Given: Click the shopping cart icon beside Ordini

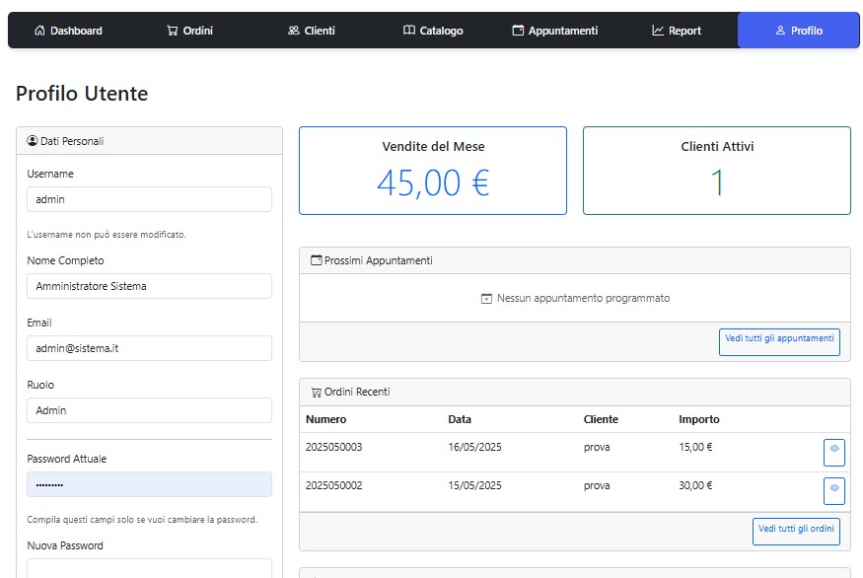Looking at the screenshot, I should 173,31.
